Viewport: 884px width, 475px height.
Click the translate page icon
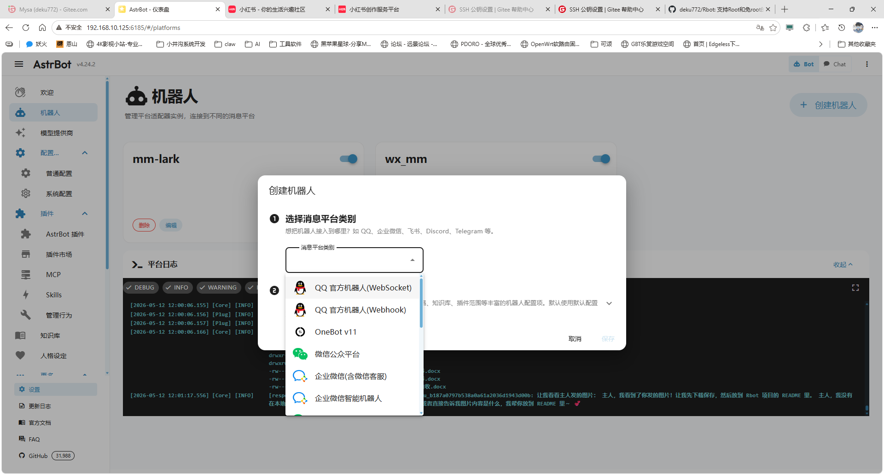760,28
